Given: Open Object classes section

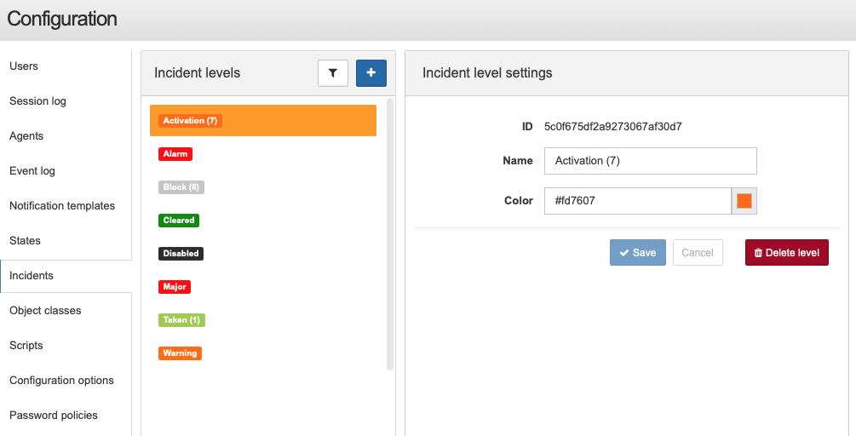Looking at the screenshot, I should pos(45,311).
